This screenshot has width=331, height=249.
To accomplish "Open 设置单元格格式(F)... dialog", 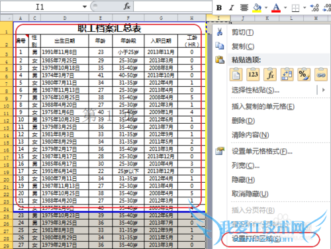I will coord(262,152).
